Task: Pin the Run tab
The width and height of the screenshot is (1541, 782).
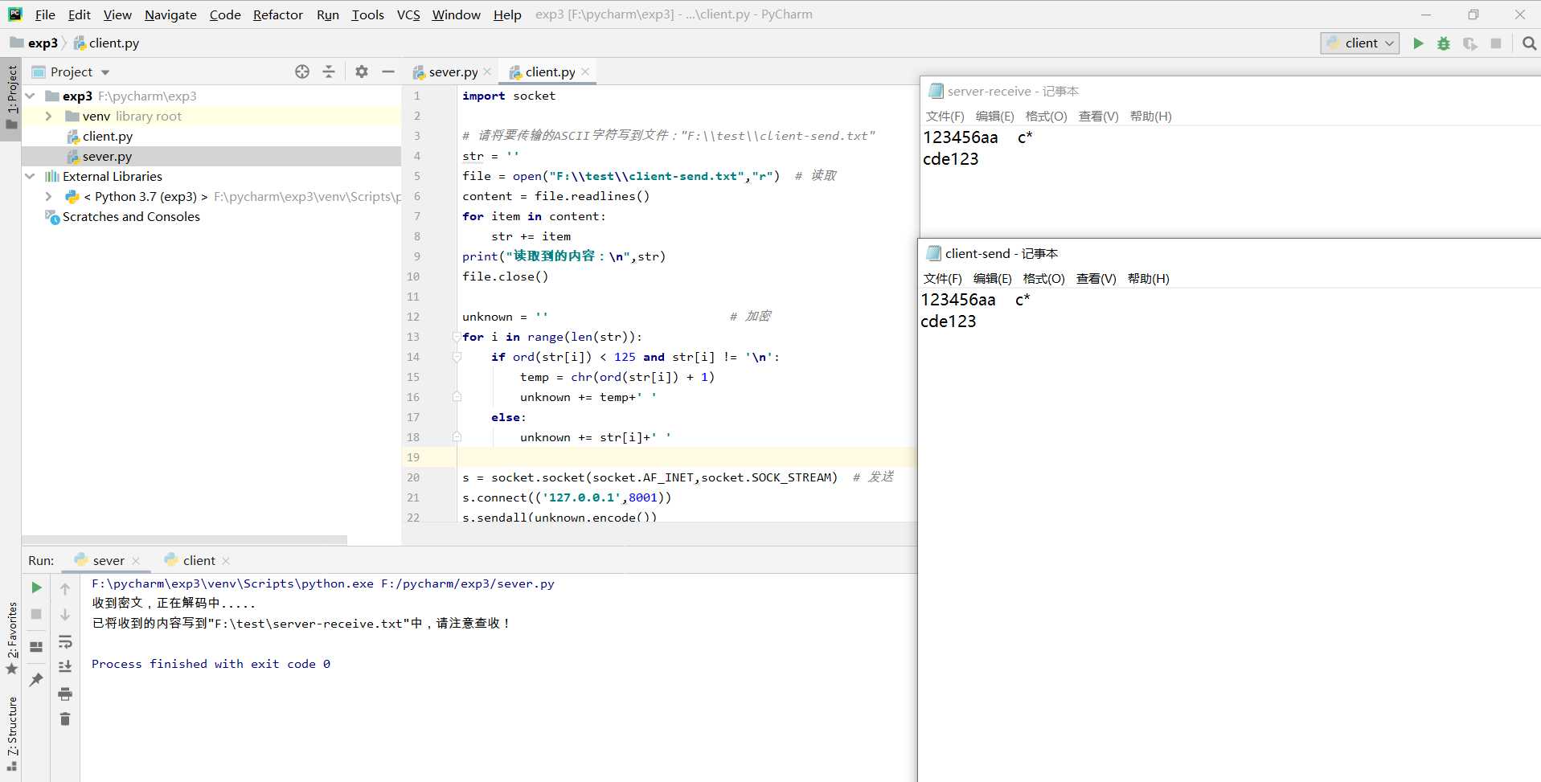Action: 36,680
